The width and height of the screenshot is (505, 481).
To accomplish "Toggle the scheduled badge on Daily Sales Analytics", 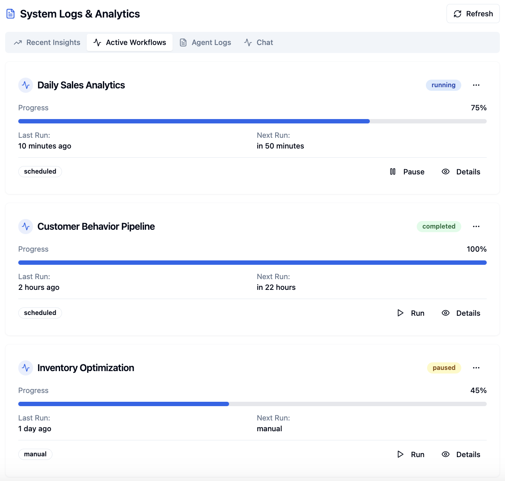I will (x=40, y=171).
